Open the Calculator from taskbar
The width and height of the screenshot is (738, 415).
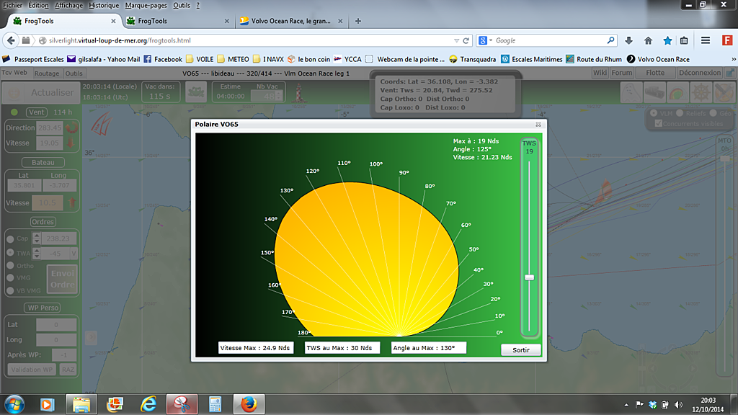pyautogui.click(x=215, y=404)
